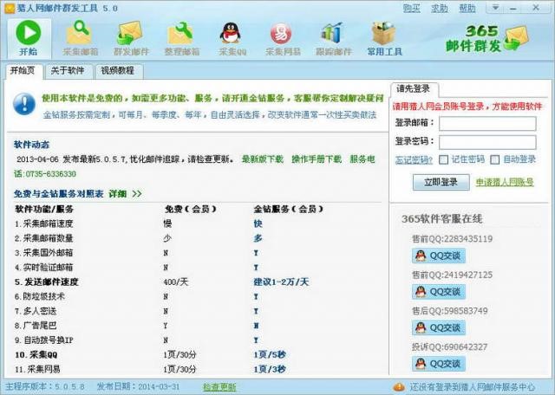The image size is (555, 395).
Task: Open the 申请猎人网账号 link
Action: click(505, 182)
